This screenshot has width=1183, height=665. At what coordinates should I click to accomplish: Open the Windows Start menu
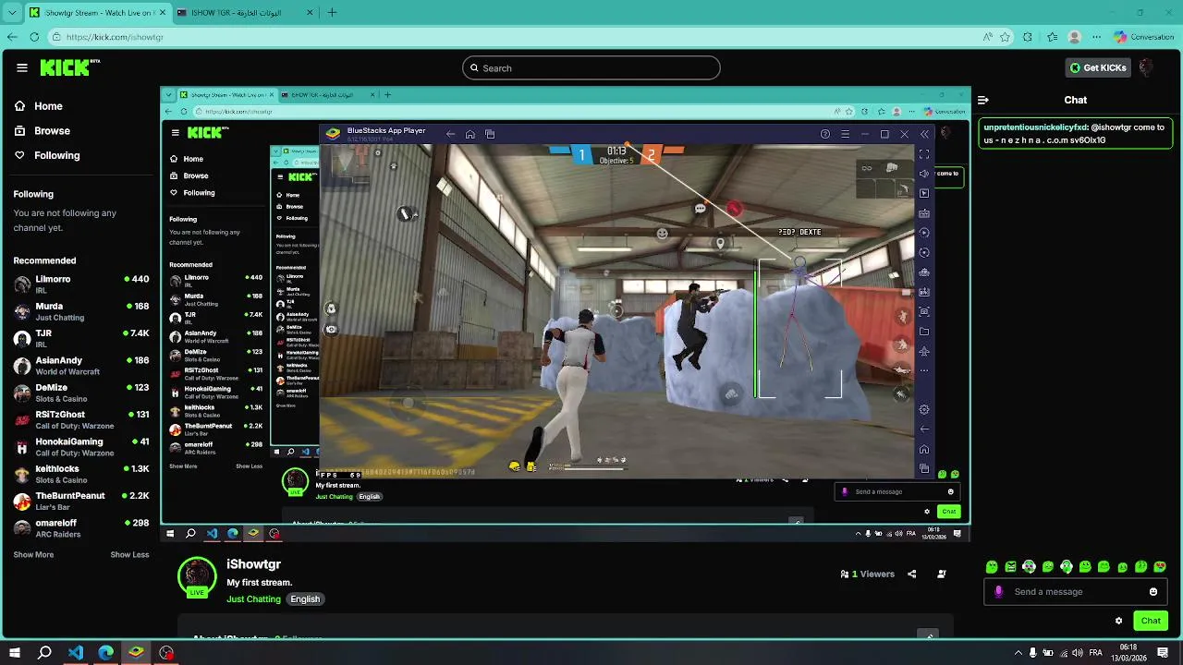[14, 653]
